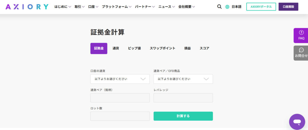
Task: Switch to the スワップポイント tab
Action: point(162,48)
